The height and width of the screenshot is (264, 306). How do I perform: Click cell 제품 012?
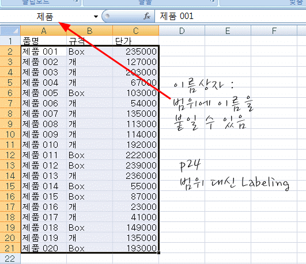click(x=44, y=165)
